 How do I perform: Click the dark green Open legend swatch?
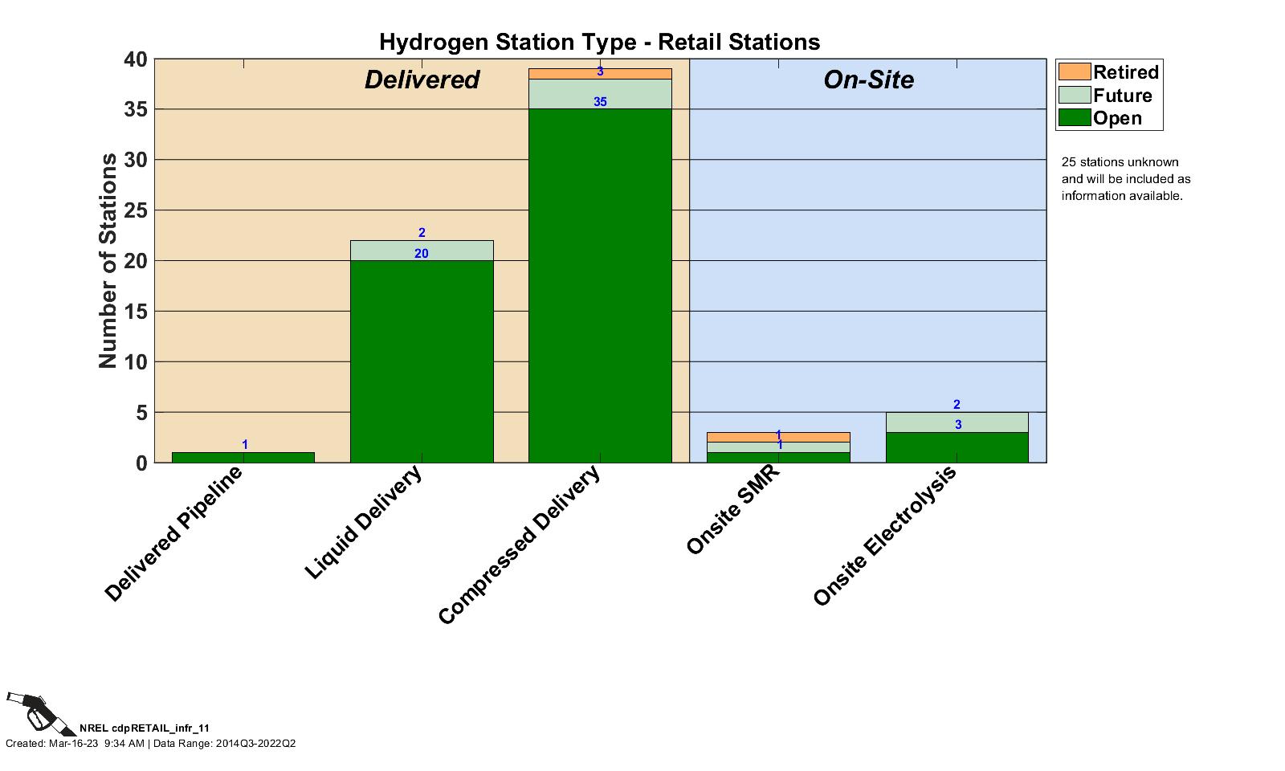1074,118
